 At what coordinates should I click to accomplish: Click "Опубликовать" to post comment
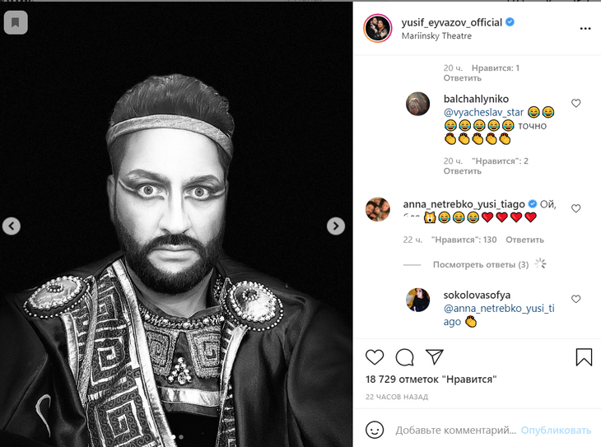[x=556, y=431]
